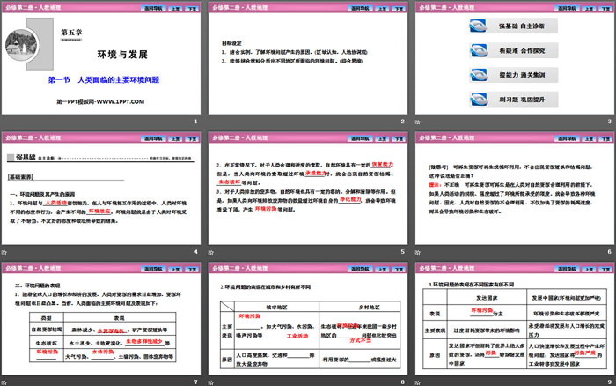The height and width of the screenshot is (386, 616).
Task: Click the 第一PPT模板网-WWW.1PPT.COM text on slide 1
Action: [100, 101]
